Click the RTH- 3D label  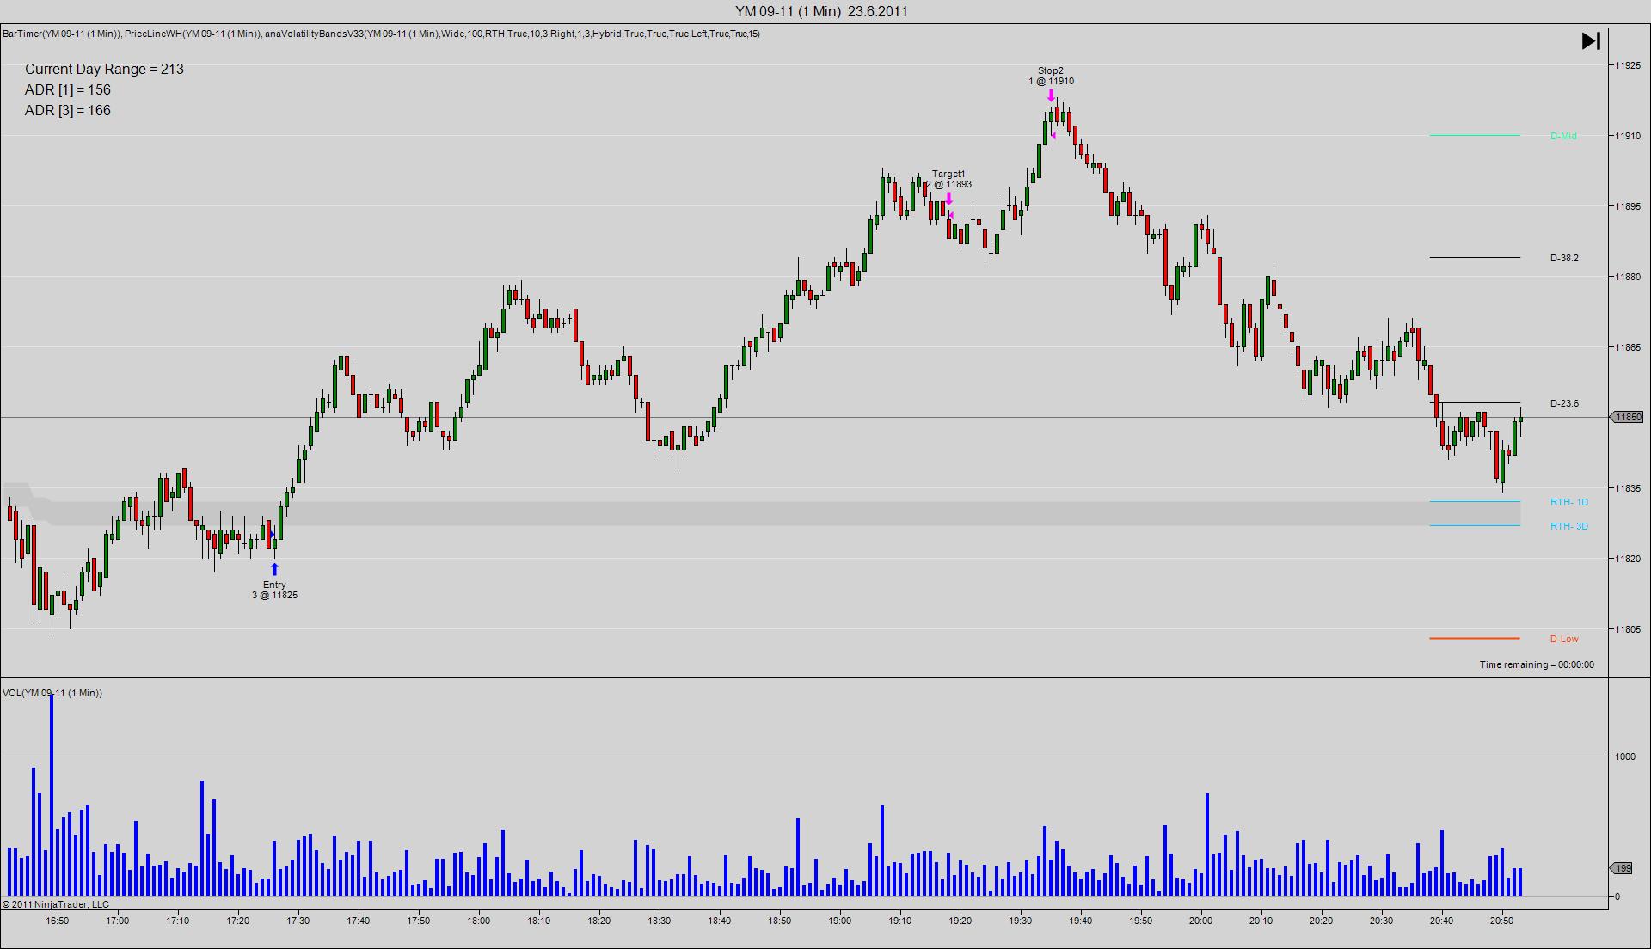pos(1568,526)
